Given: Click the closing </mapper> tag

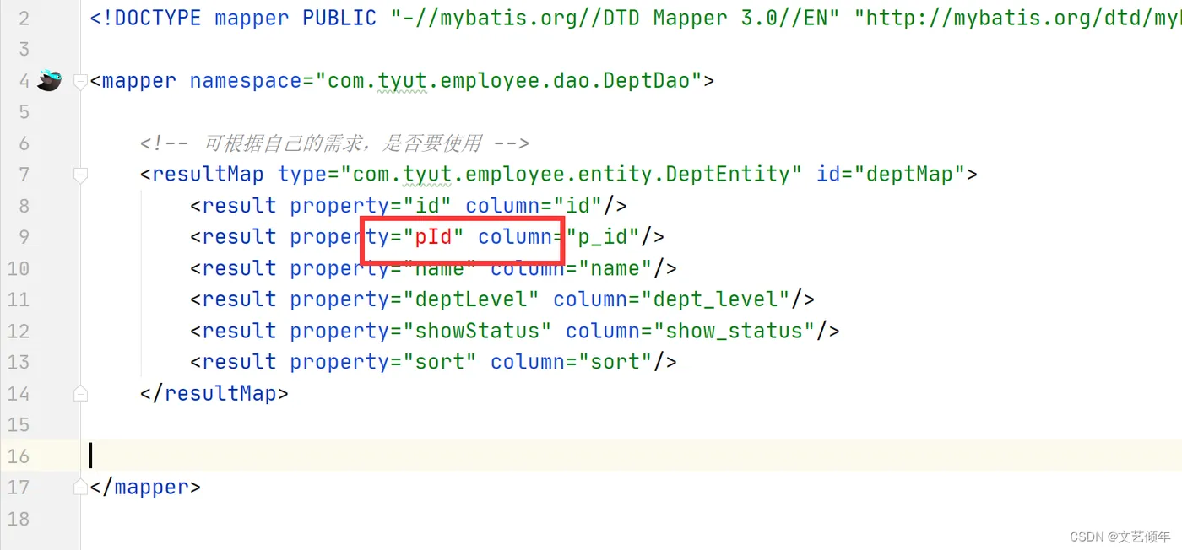Looking at the screenshot, I should (145, 487).
